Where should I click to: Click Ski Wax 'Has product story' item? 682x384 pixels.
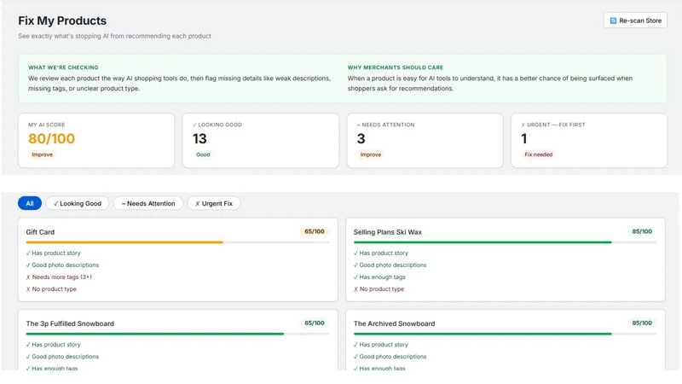pos(380,253)
